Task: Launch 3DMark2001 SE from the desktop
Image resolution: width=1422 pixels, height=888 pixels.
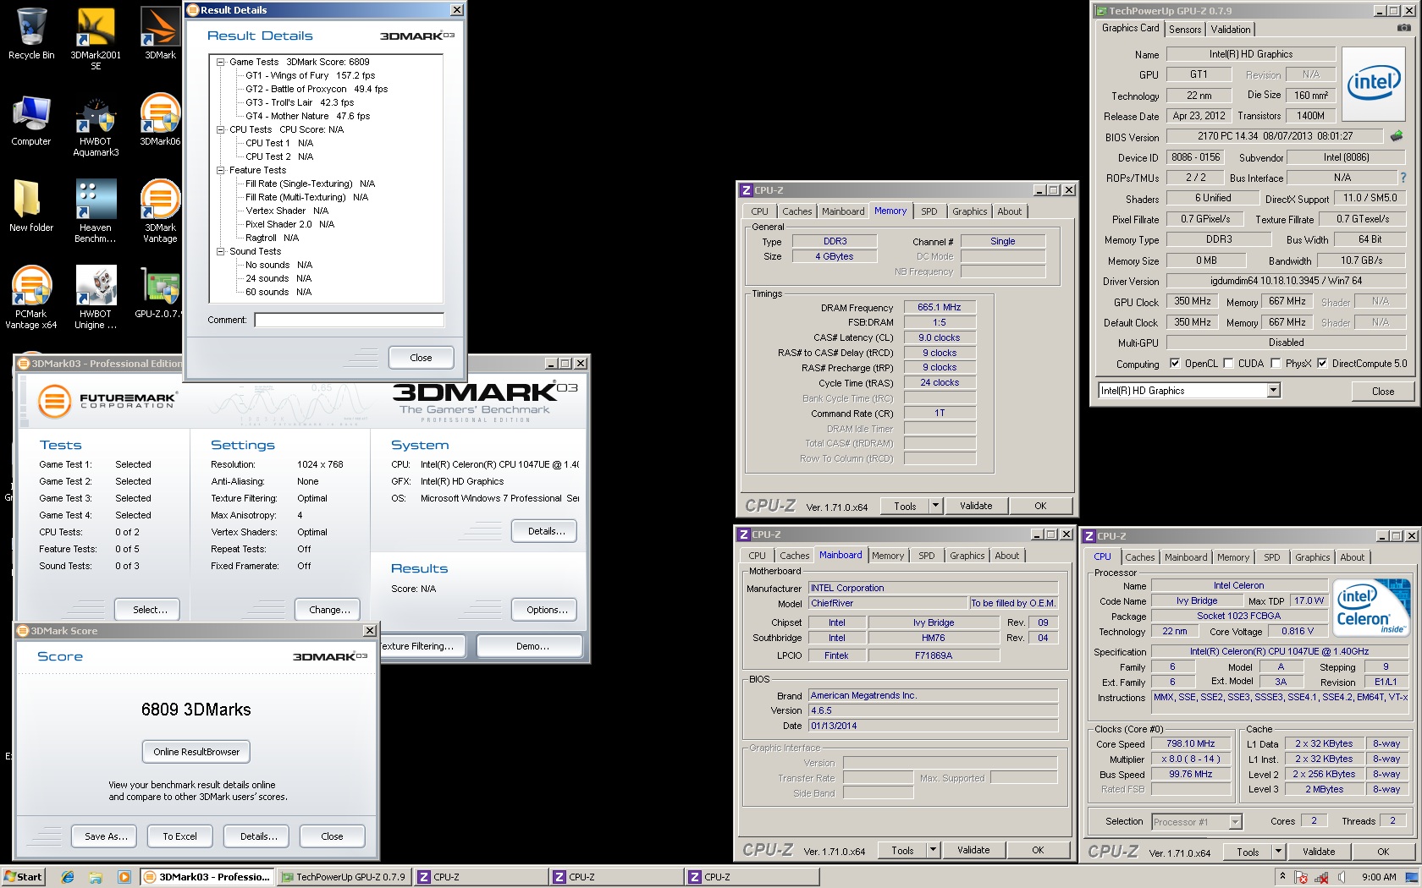Action: (x=96, y=39)
